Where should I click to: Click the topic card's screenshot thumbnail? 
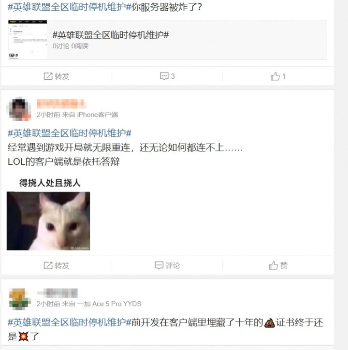point(28,40)
